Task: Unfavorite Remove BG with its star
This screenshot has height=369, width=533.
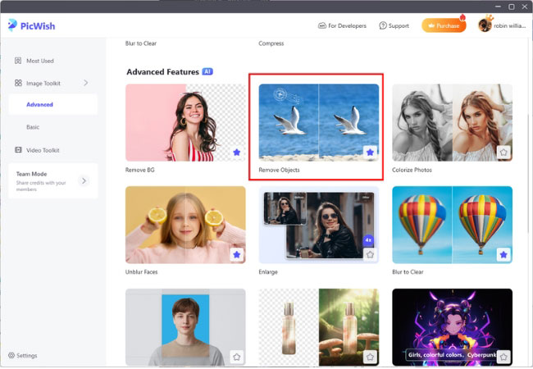Action: pos(236,152)
